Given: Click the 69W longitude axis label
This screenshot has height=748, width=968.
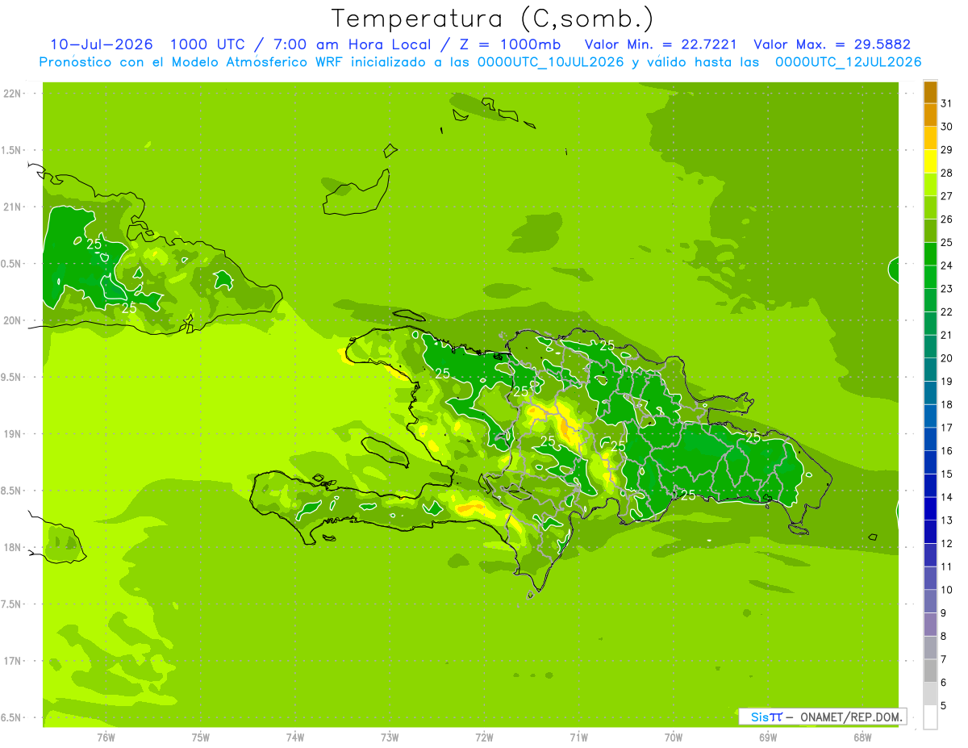Looking at the screenshot, I should 768,738.
